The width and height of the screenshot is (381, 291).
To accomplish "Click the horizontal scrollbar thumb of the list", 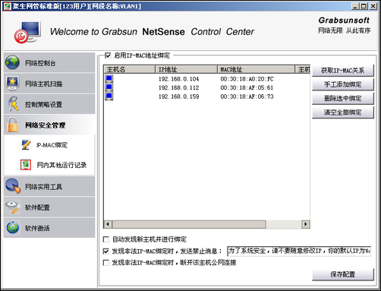I will (189, 224).
